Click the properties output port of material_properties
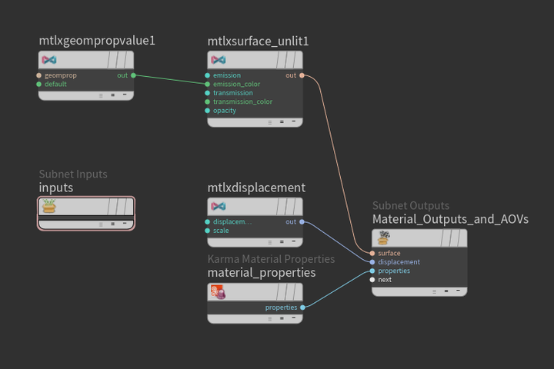Image resolution: width=554 pixels, height=369 pixels. (x=302, y=307)
